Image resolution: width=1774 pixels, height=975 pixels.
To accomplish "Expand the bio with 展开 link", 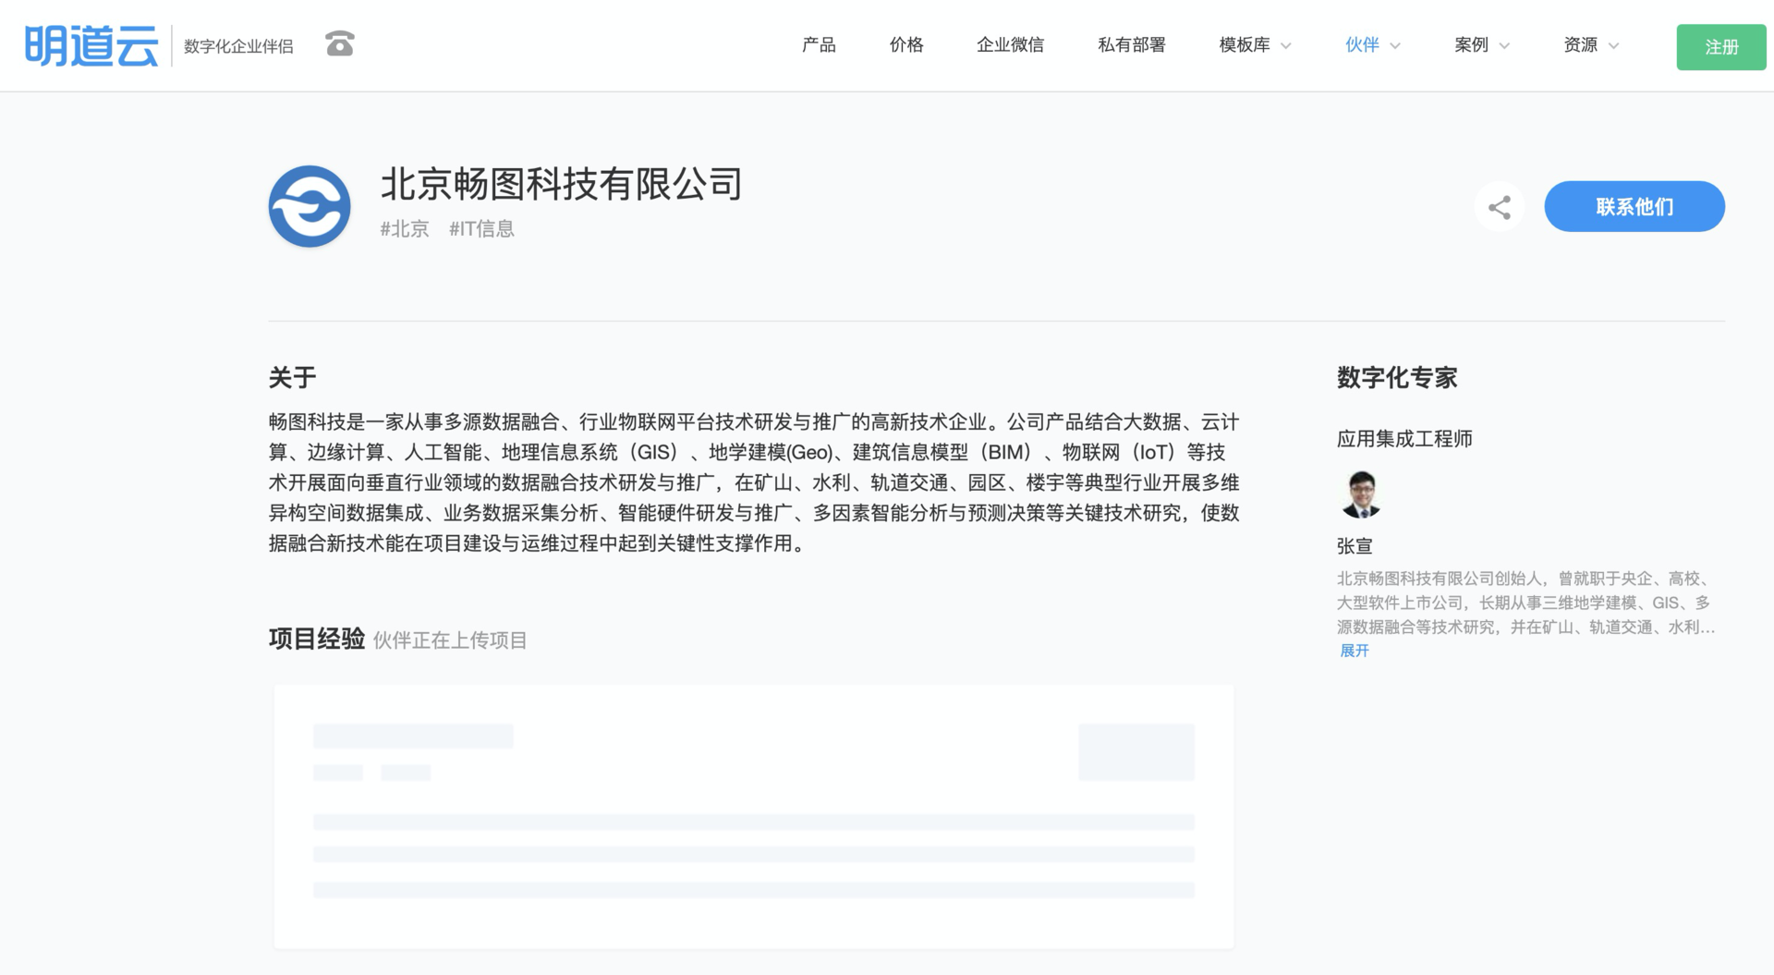I will 1355,651.
